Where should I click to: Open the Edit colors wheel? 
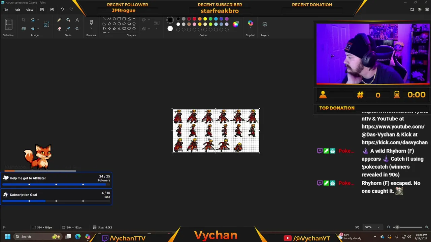236,24
